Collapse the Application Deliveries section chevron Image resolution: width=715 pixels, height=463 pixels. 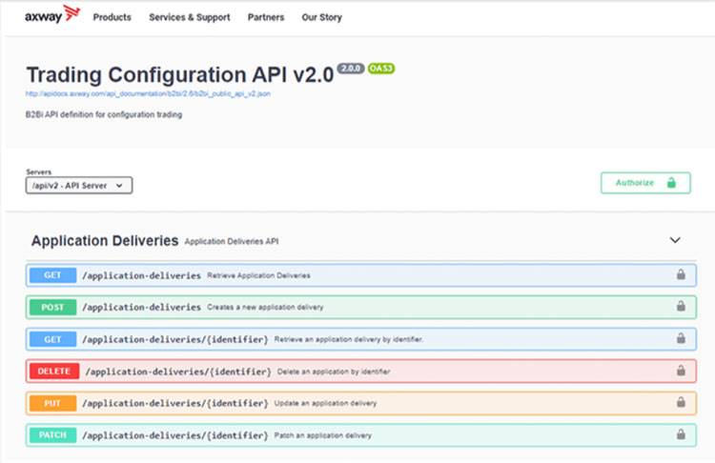[x=675, y=241]
